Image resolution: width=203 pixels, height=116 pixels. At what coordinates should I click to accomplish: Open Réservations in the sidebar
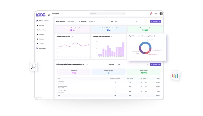pyautogui.click(x=41, y=30)
